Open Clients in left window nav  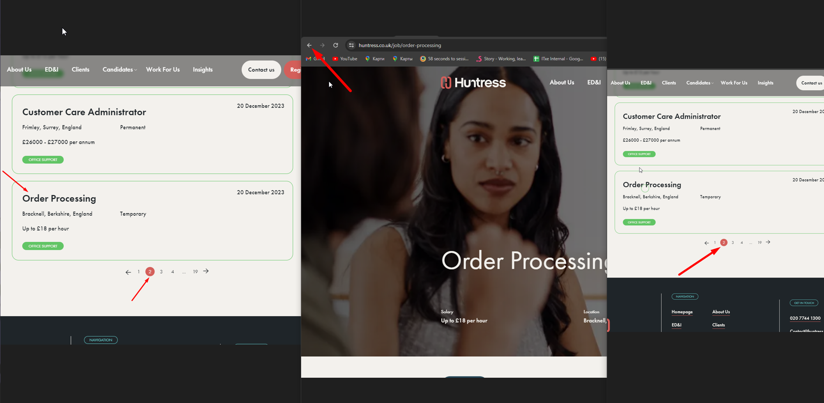[80, 70]
